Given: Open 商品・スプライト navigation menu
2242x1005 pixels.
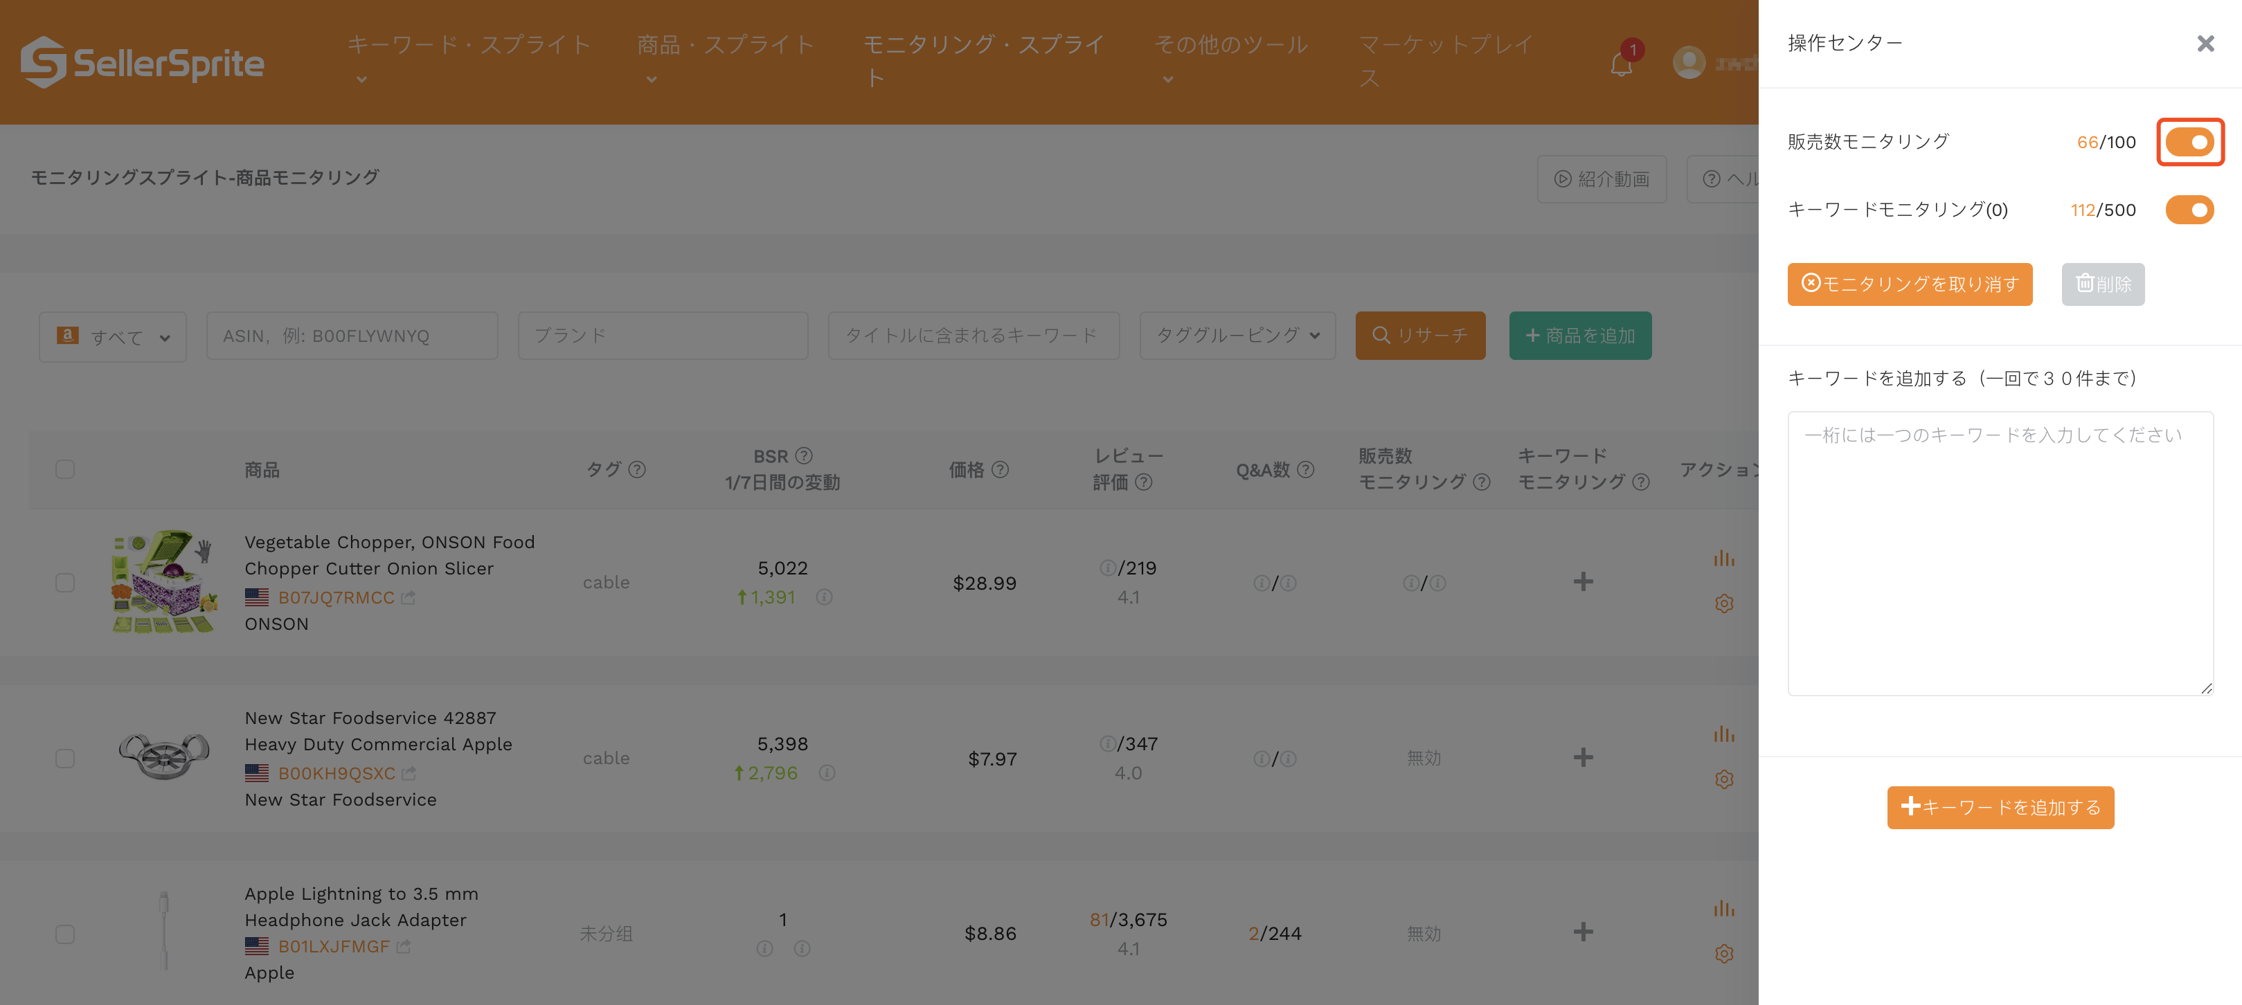Looking at the screenshot, I should click(725, 45).
